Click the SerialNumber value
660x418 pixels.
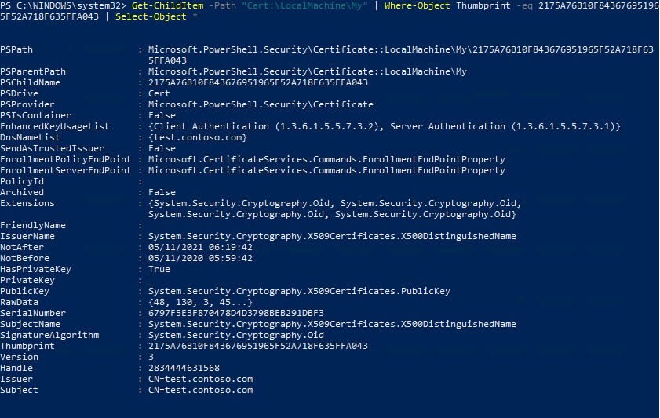[x=235, y=313]
